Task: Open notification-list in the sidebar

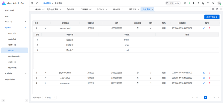Action: [x=14, y=56]
